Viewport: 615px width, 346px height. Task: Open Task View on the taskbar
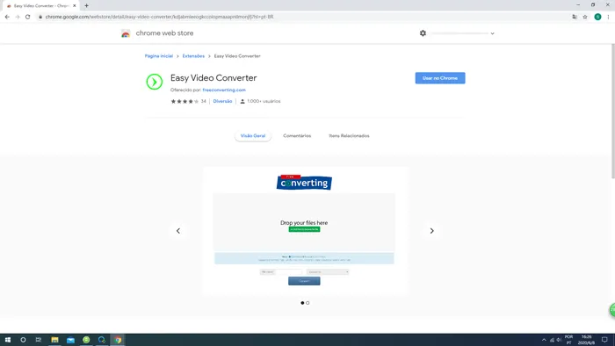[39, 340]
